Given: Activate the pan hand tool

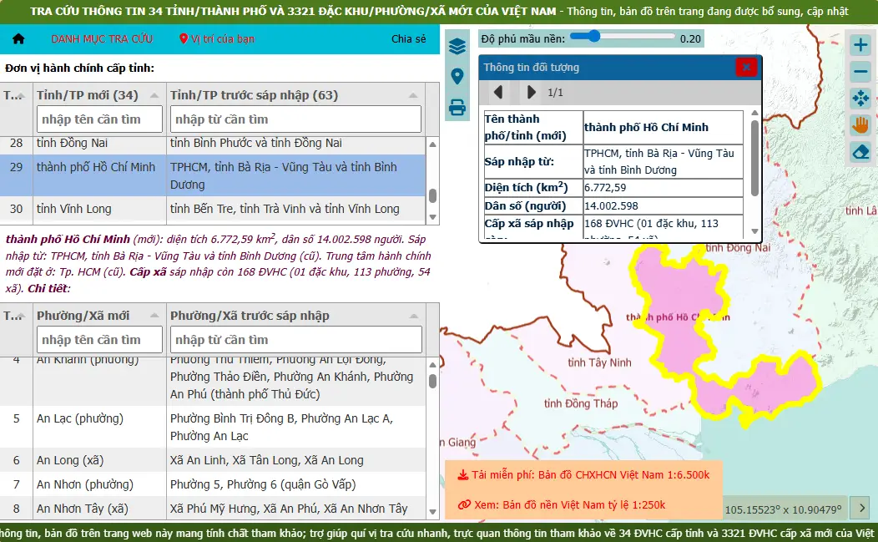Looking at the screenshot, I should (860, 125).
